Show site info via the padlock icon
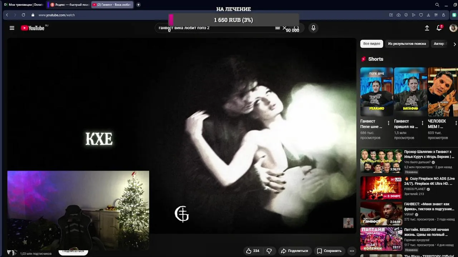The height and width of the screenshot is (257, 458). [33, 15]
